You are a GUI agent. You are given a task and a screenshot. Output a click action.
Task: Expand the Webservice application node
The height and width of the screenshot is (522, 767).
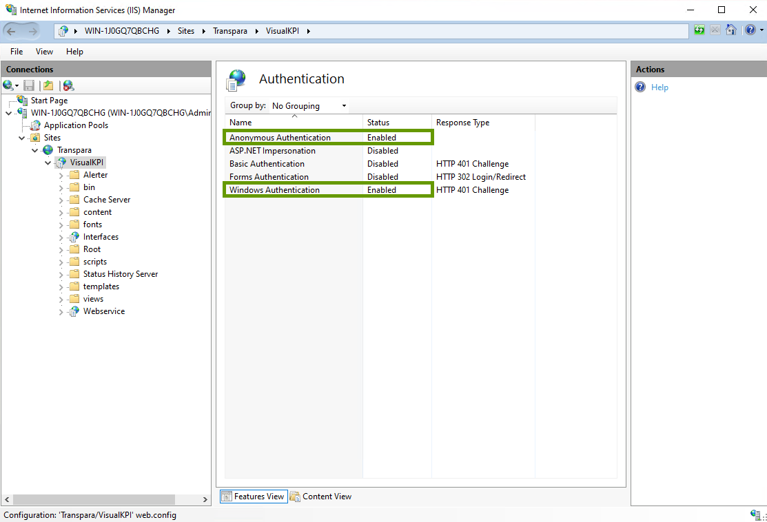pyautogui.click(x=61, y=311)
